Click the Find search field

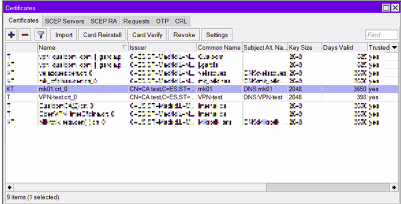pos(382,35)
